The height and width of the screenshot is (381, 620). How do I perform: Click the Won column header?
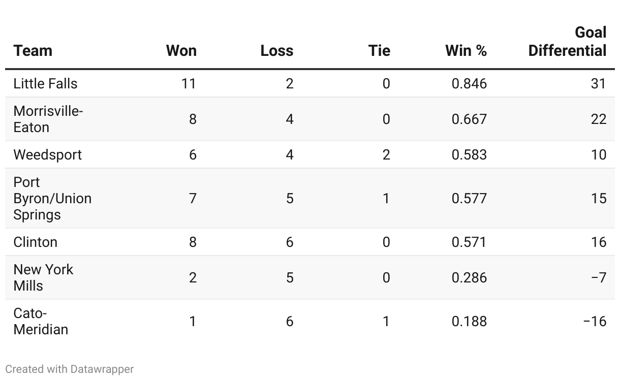point(181,51)
